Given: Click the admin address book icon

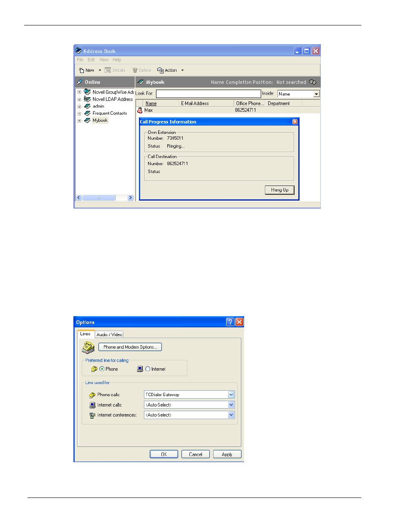Looking at the screenshot, I should [x=87, y=106].
